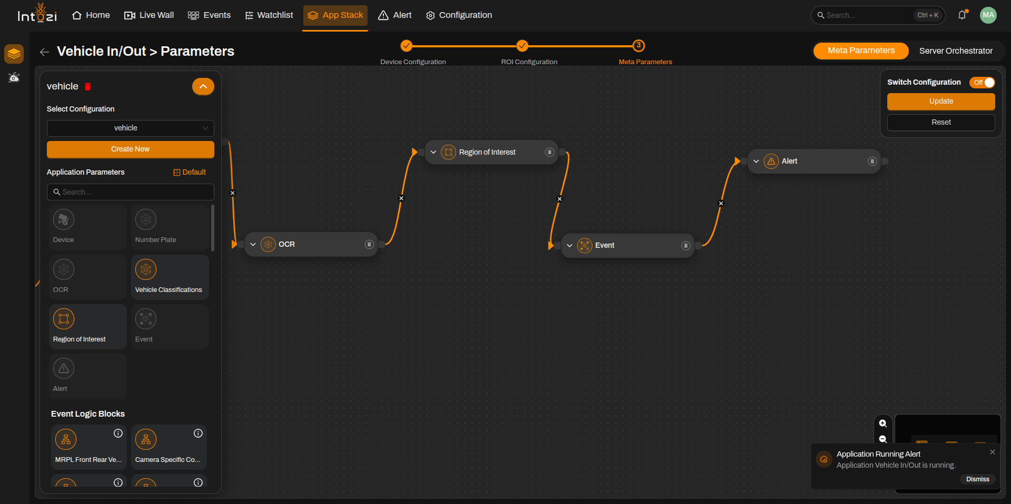Select the Device parameter block
The width and height of the screenshot is (1011, 504).
(88, 228)
